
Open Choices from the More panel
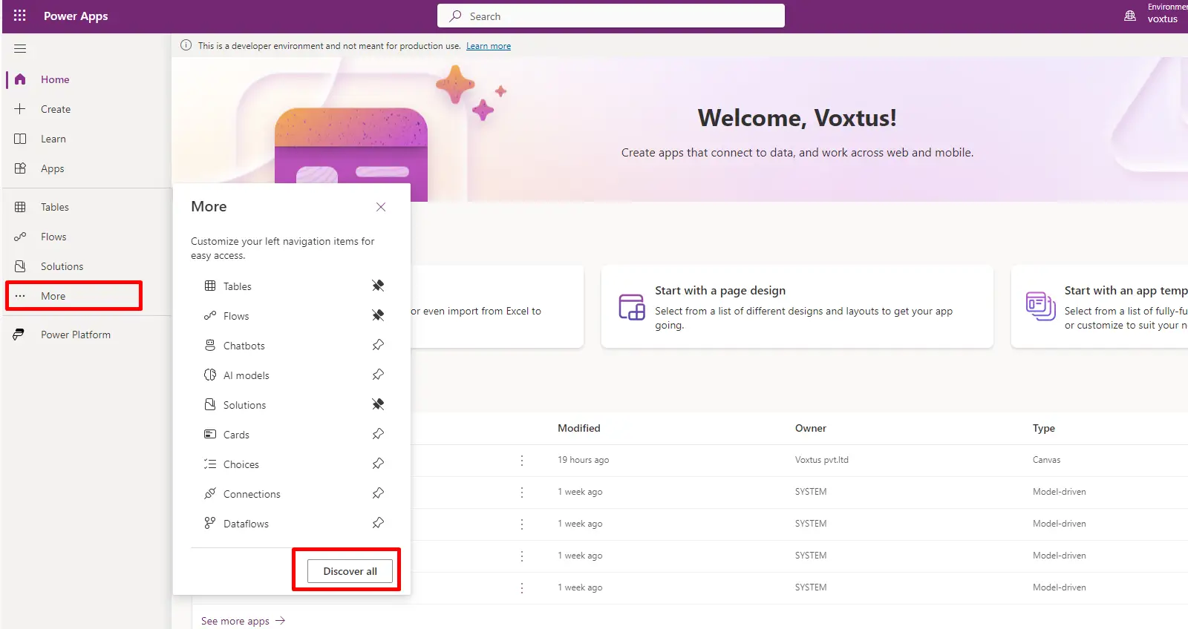(x=241, y=464)
